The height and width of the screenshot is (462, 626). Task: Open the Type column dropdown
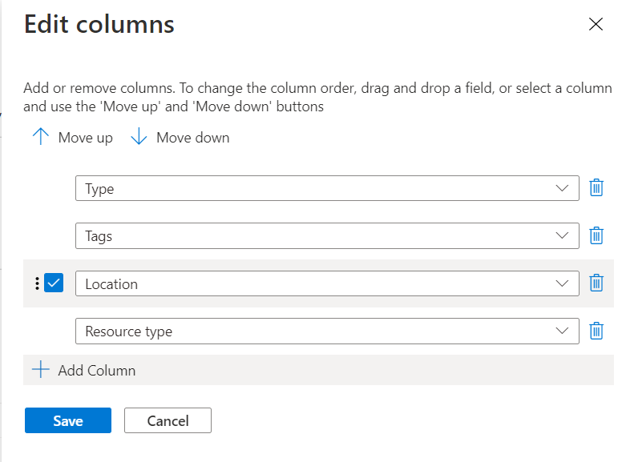point(327,188)
